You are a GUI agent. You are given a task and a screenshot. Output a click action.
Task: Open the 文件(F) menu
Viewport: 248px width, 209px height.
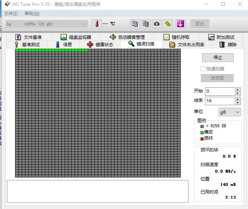tap(11, 14)
